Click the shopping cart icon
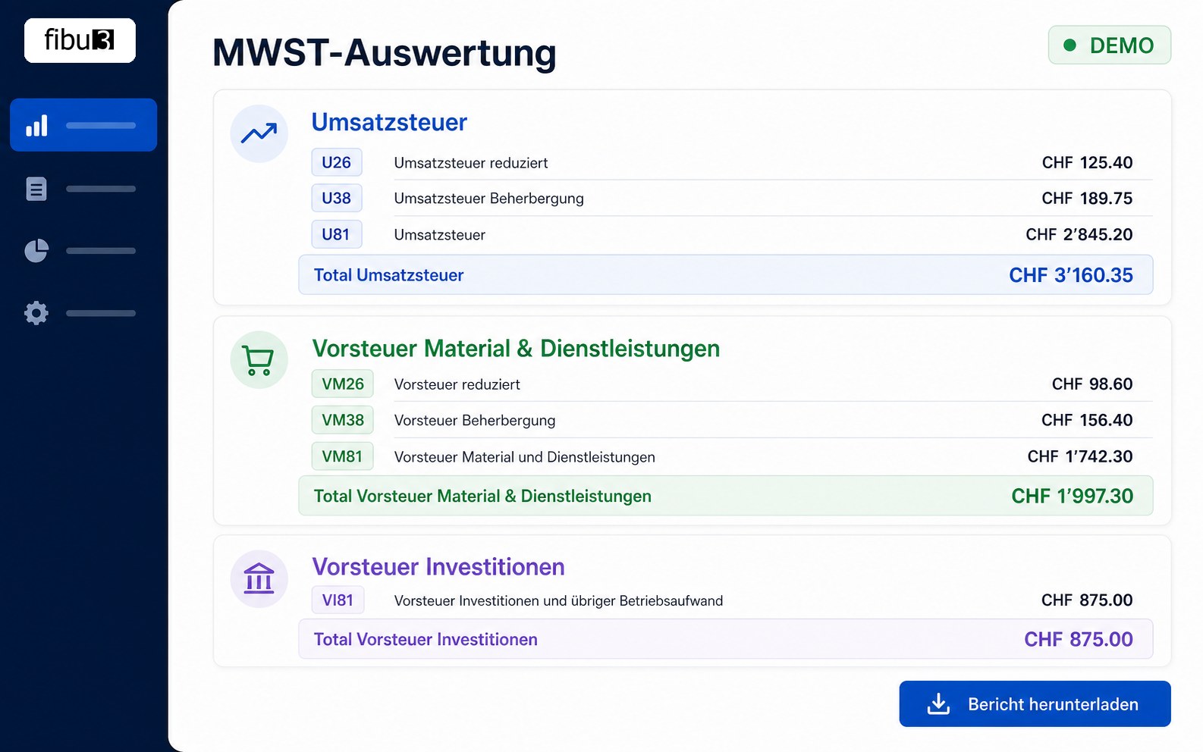Viewport: 1203px width, 752px height. coord(259,360)
